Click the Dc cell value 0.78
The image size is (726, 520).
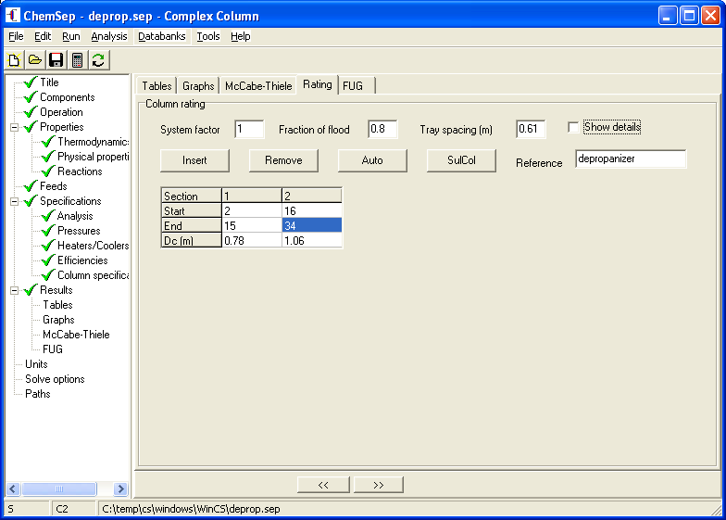click(252, 241)
